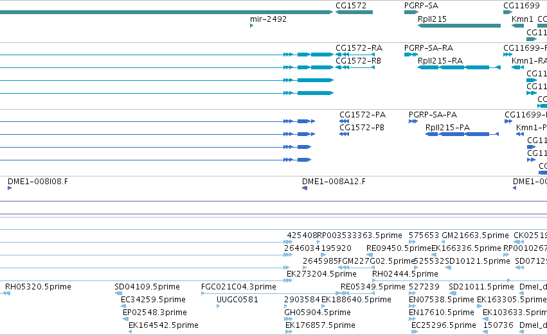This screenshot has width=547, height=335.
Task: Click the mir-2492 feature label
Action: coord(268,19)
